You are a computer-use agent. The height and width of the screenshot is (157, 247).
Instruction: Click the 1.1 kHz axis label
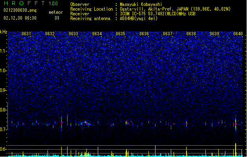tap(4, 51)
